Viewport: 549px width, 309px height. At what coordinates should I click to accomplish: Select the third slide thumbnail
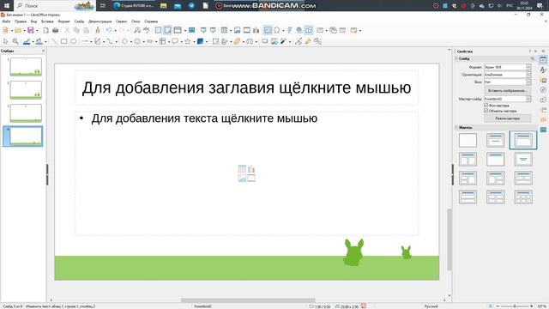click(26, 113)
